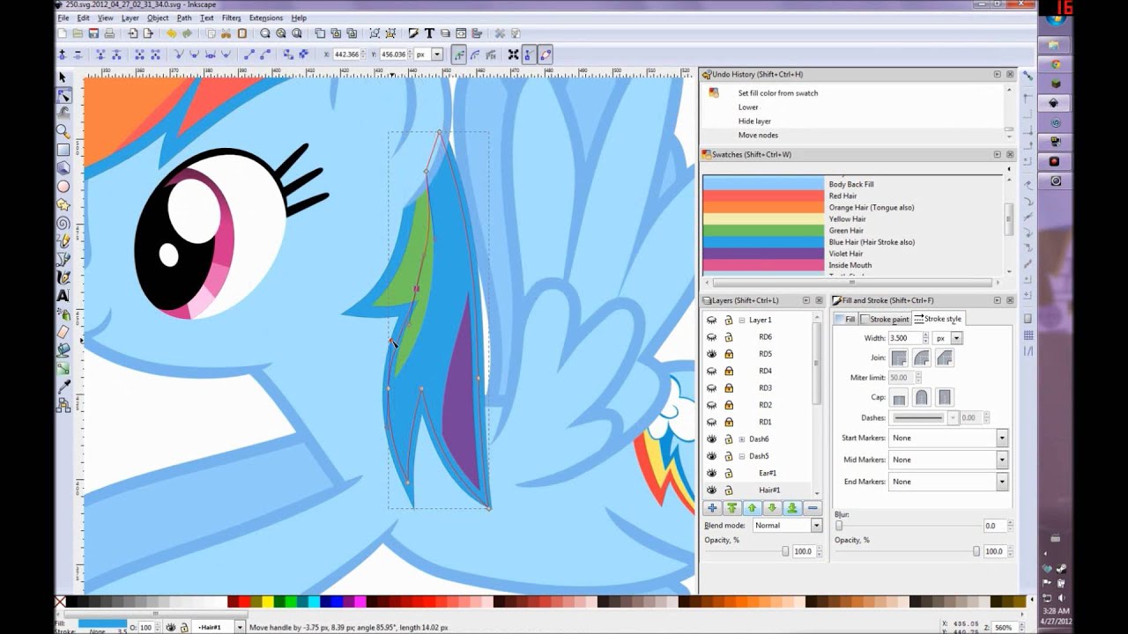Toggle visibility eye of RD5 layer

712,354
